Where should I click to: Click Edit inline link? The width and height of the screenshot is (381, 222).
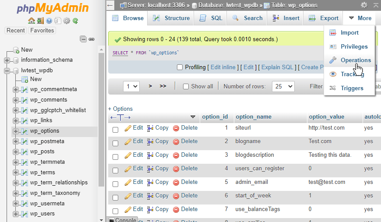pos(223,67)
